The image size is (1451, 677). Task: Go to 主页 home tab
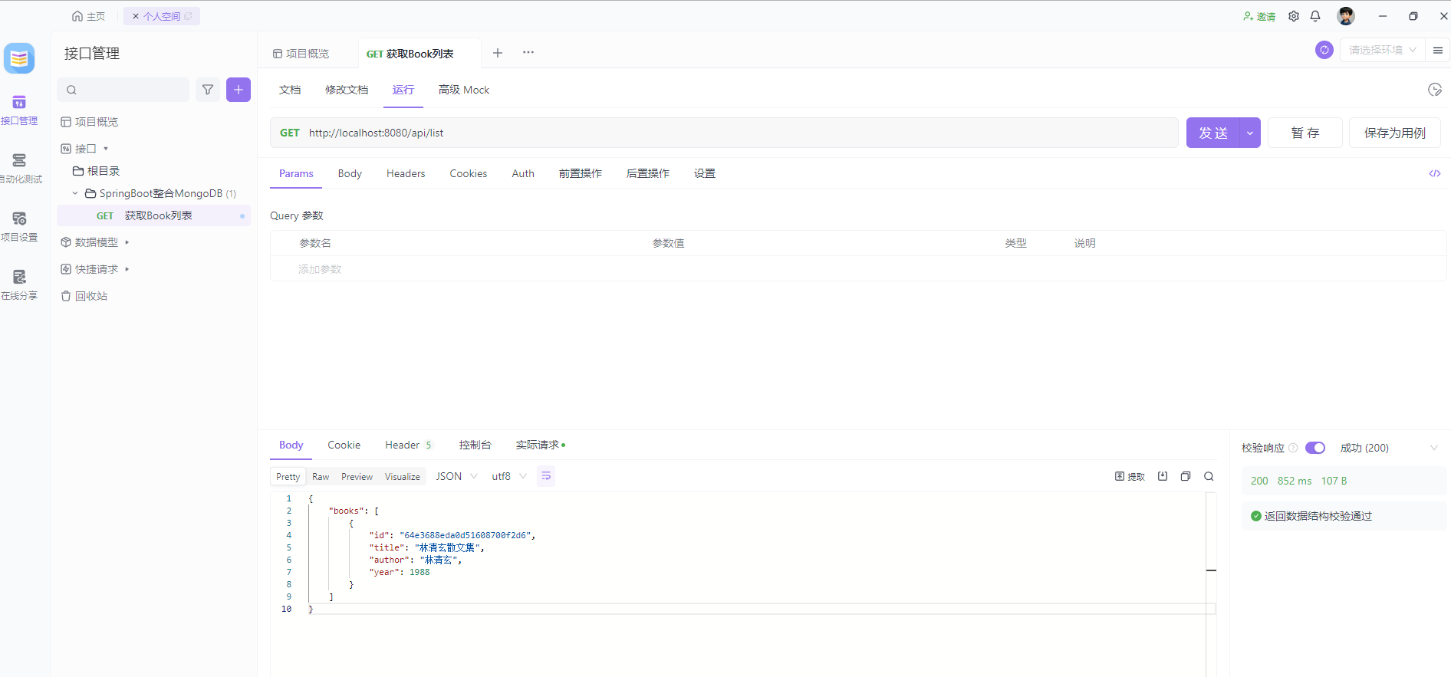[88, 16]
